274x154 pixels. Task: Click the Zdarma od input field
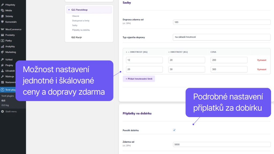222,144
